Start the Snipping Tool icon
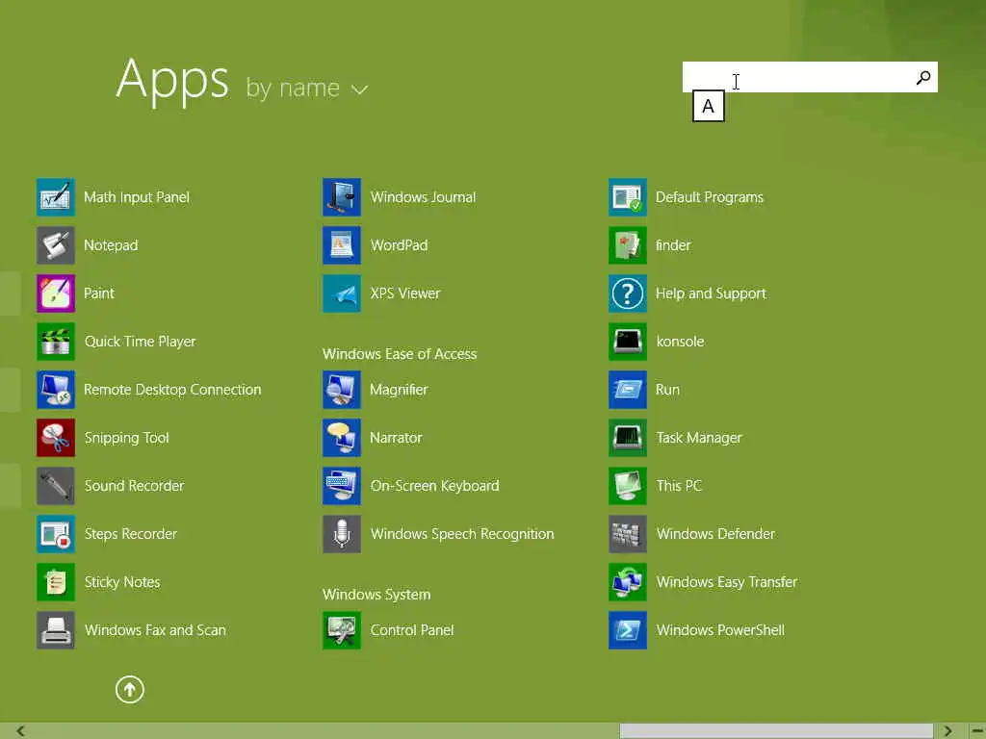 point(55,438)
